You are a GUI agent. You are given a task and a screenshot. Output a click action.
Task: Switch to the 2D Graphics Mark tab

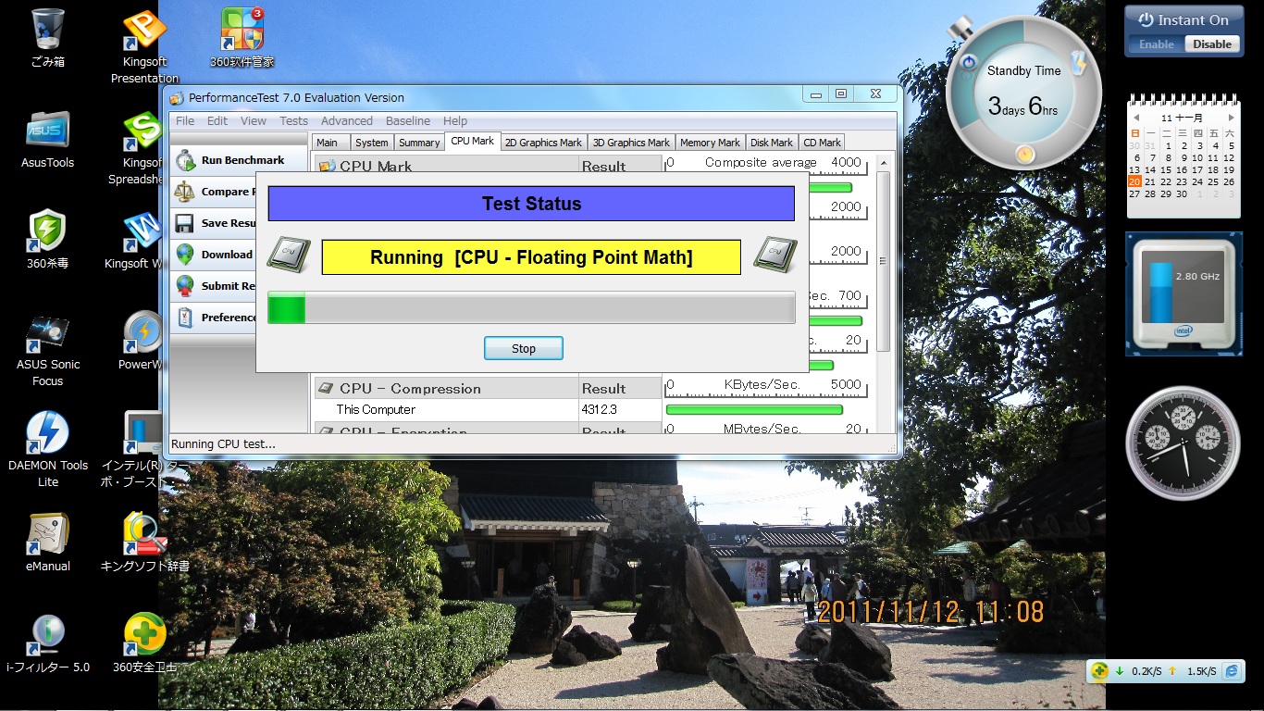pyautogui.click(x=544, y=143)
